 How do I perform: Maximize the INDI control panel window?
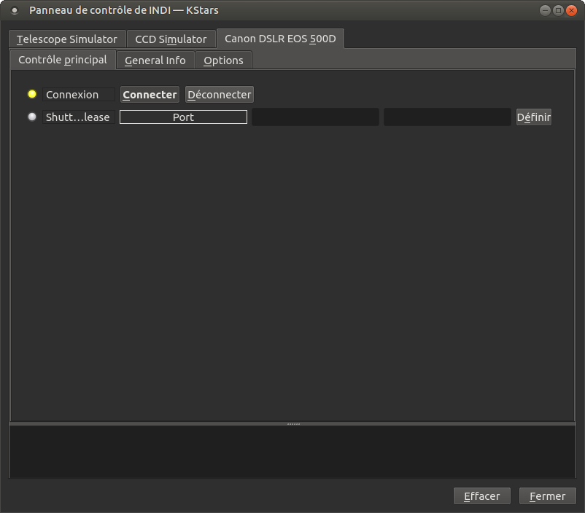558,10
